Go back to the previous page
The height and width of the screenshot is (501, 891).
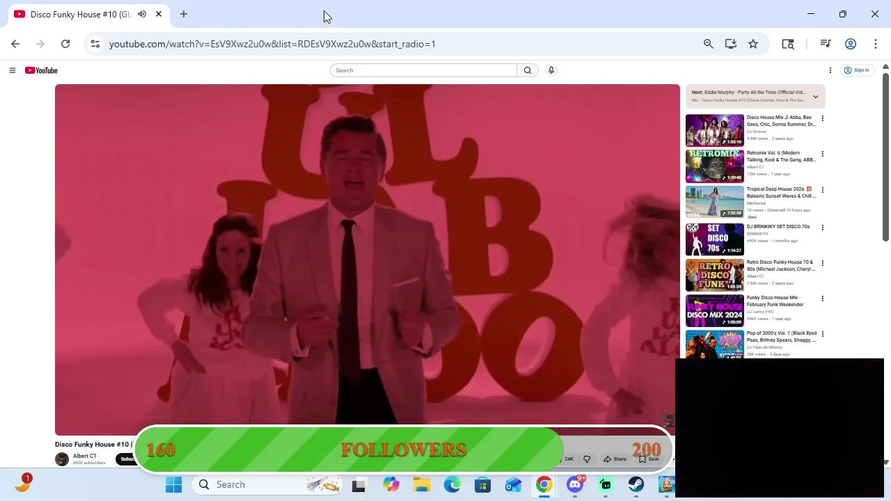click(15, 44)
